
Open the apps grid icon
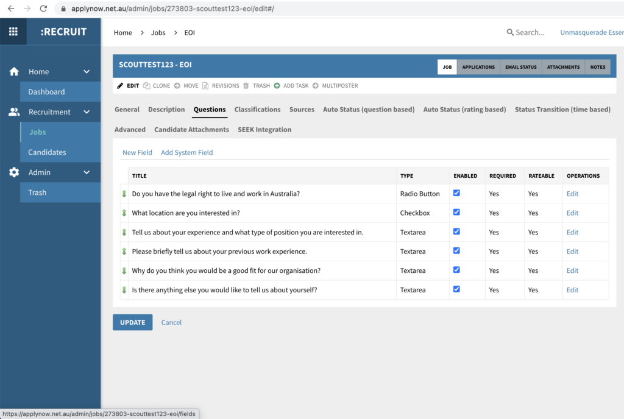pos(13,32)
